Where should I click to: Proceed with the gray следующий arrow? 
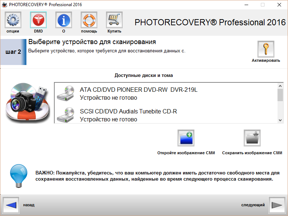[x=277, y=205]
